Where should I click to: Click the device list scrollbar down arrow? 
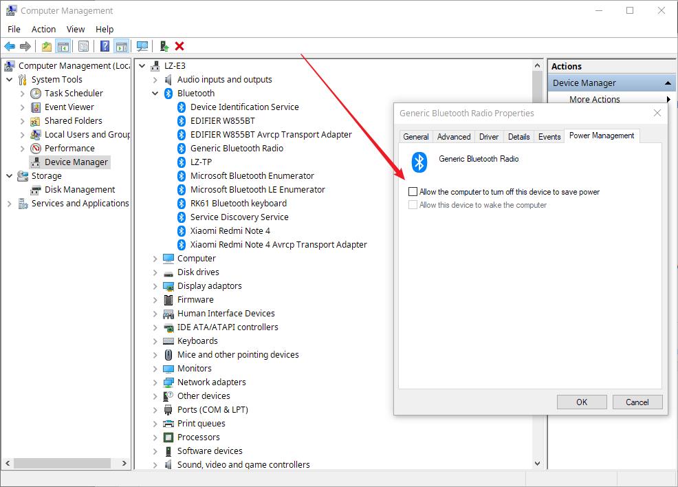(x=538, y=464)
